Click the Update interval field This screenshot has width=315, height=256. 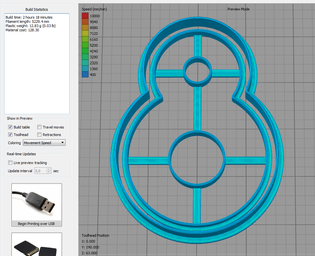coord(40,171)
